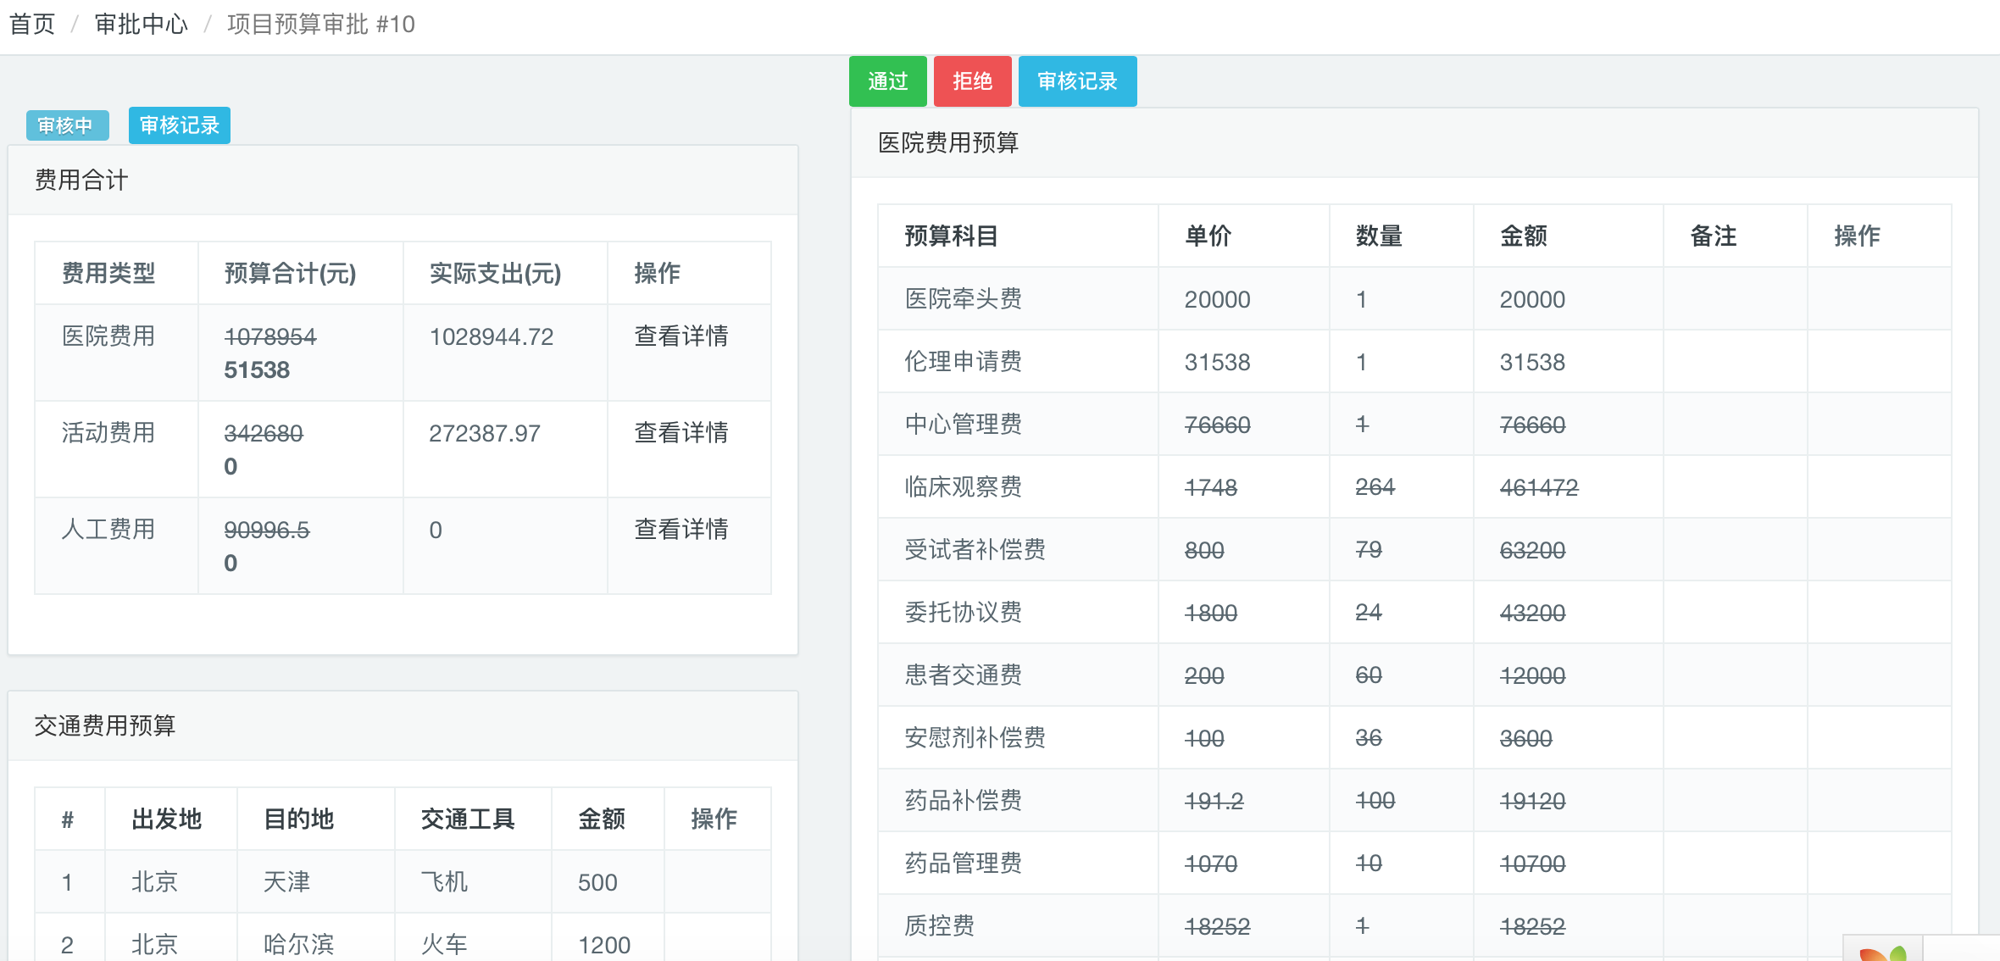Viewport: 2000px width, 961px height.
Task: Click amount 500 in traffic table
Action: point(597,882)
